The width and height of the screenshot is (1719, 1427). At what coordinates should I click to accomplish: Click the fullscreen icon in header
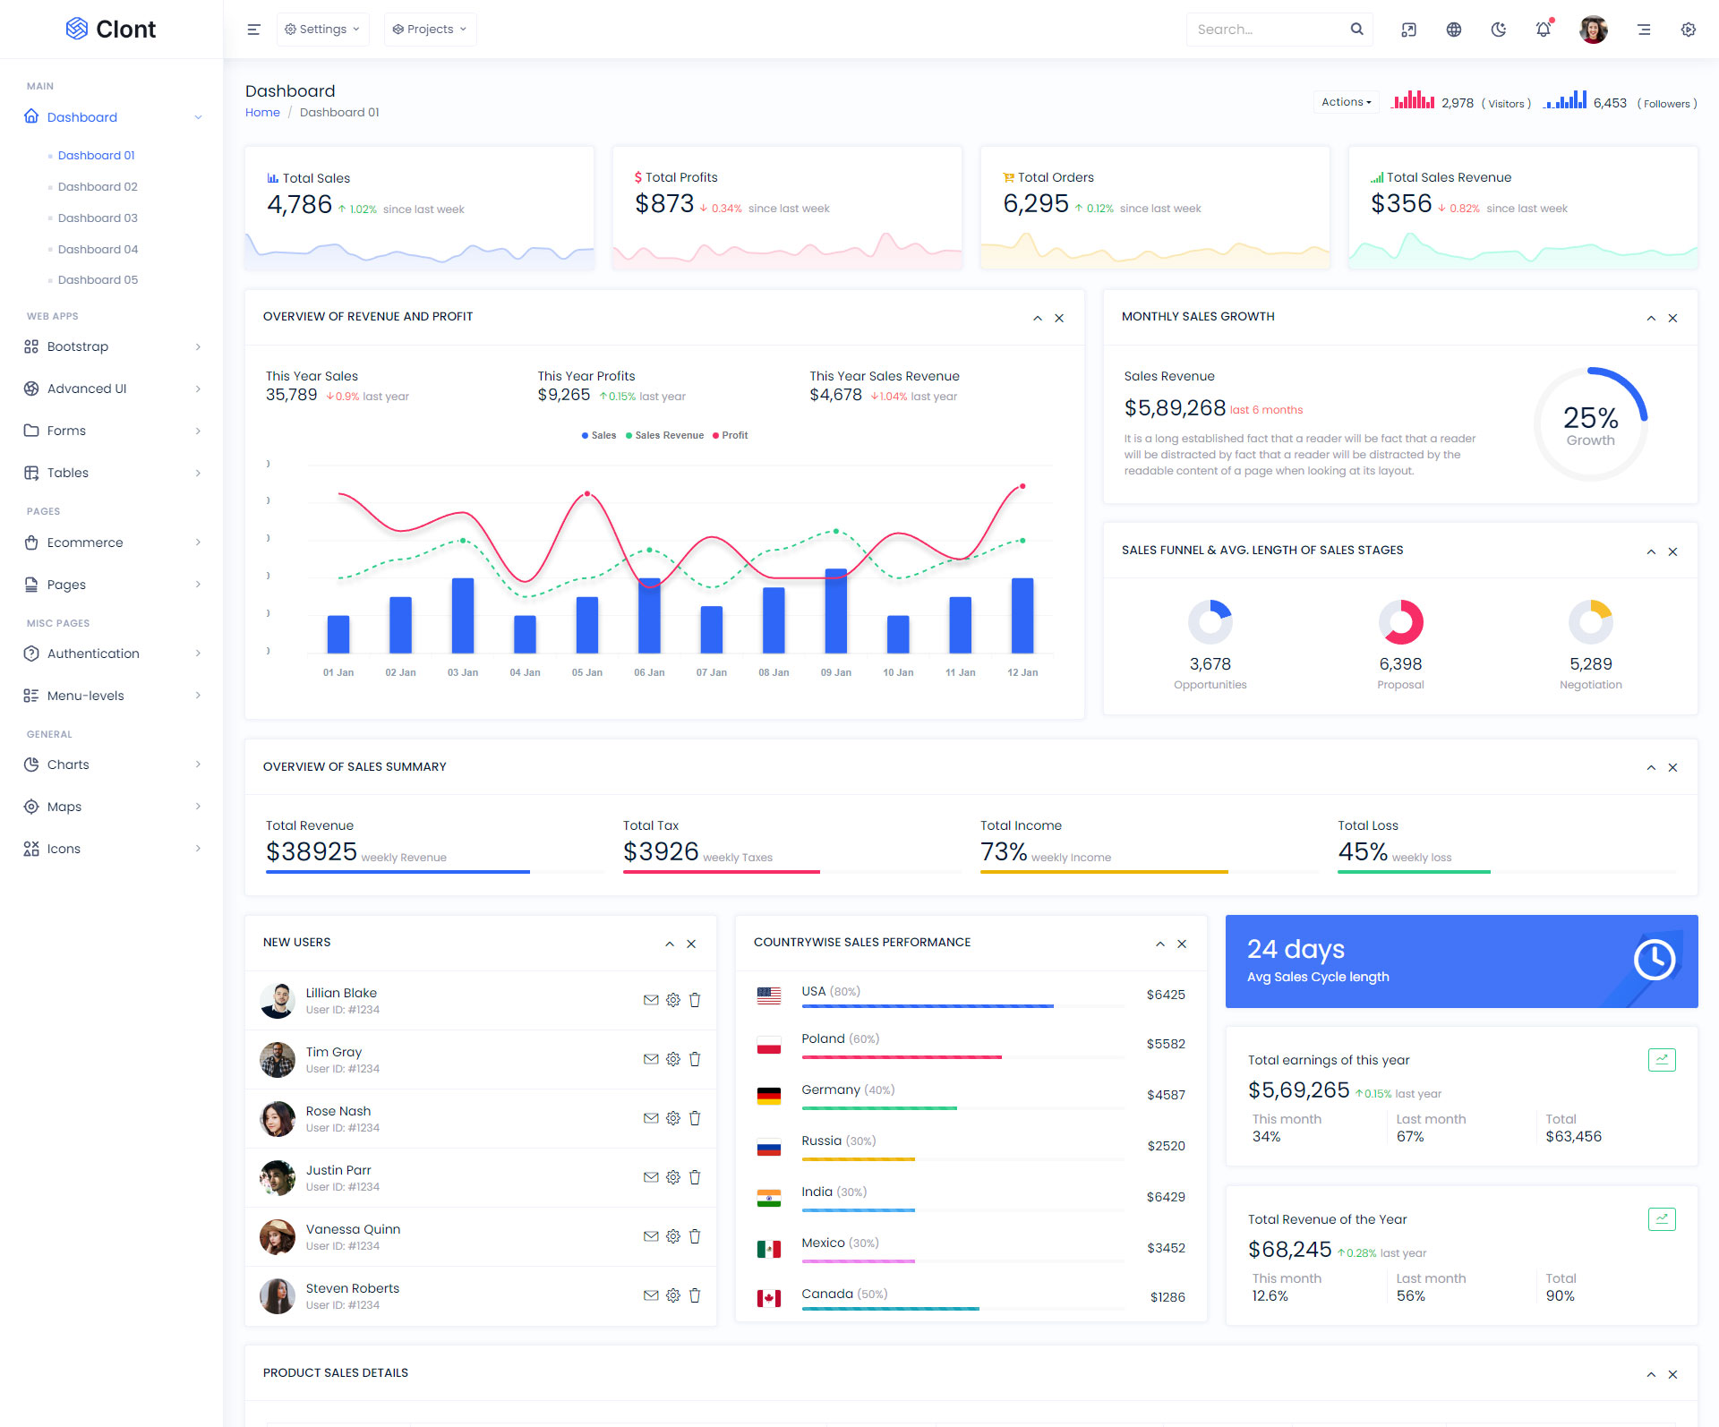1408,30
